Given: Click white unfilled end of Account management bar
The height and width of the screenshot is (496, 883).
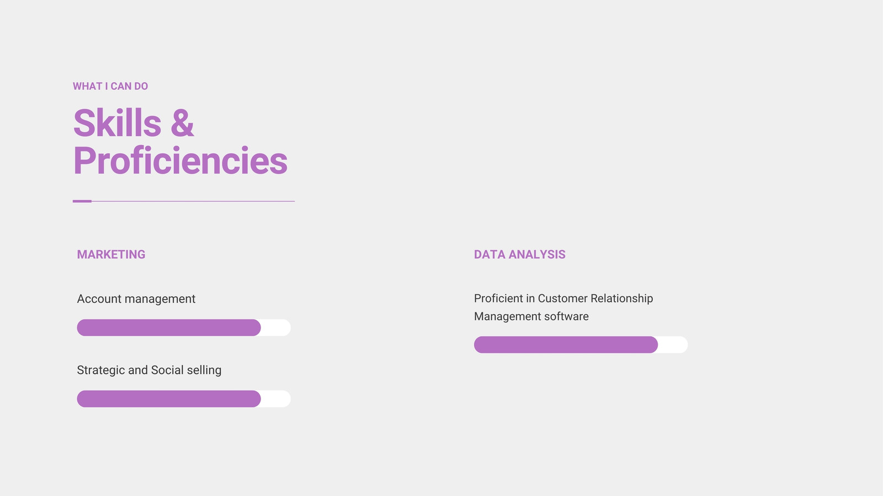Looking at the screenshot, I should click(x=276, y=327).
